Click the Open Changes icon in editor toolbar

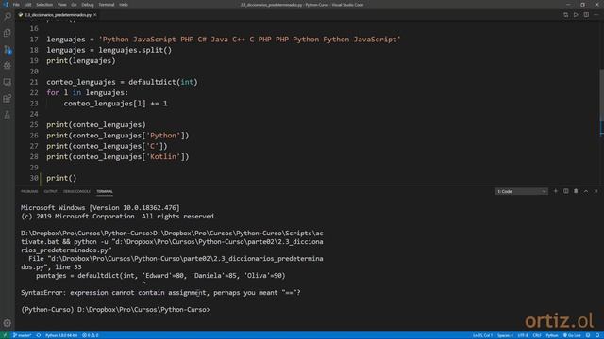click(x=565, y=15)
